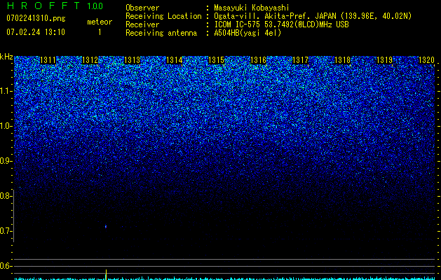Click the 1320 time marker
This screenshot has width=441, height=280.
(x=427, y=60)
